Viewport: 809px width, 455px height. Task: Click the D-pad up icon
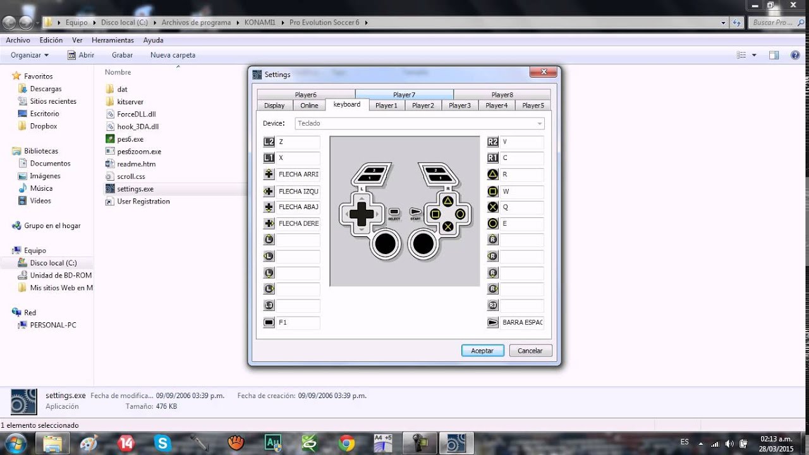click(269, 174)
